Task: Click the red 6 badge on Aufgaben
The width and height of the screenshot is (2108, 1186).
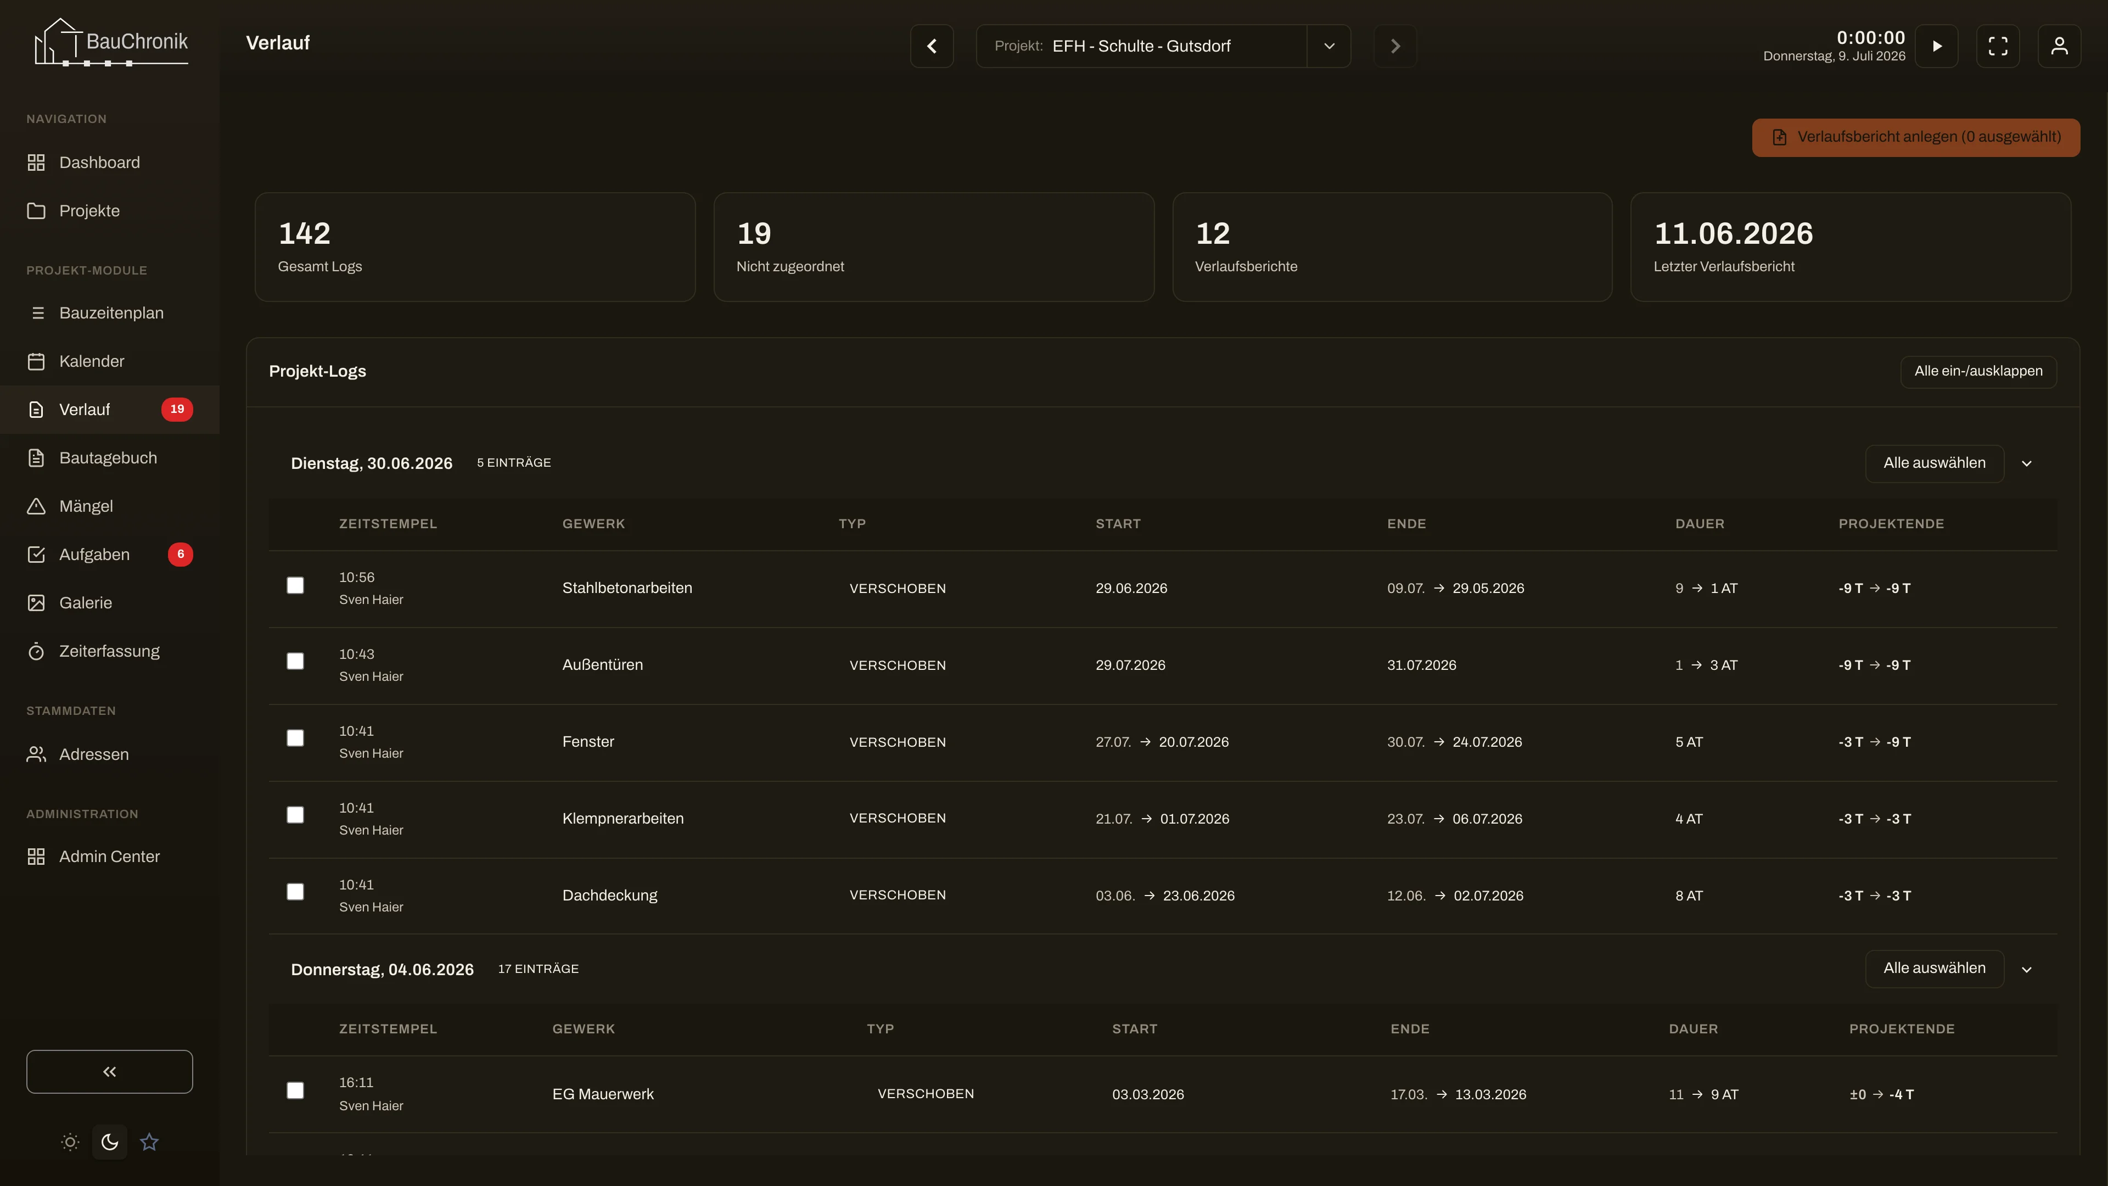Action: coord(181,554)
